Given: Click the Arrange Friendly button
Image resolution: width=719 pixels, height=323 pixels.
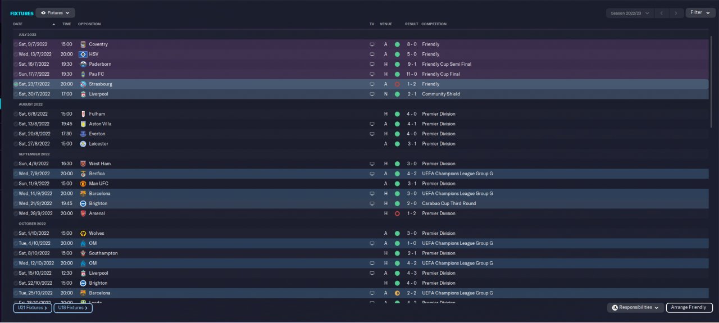Looking at the screenshot, I should point(689,307).
